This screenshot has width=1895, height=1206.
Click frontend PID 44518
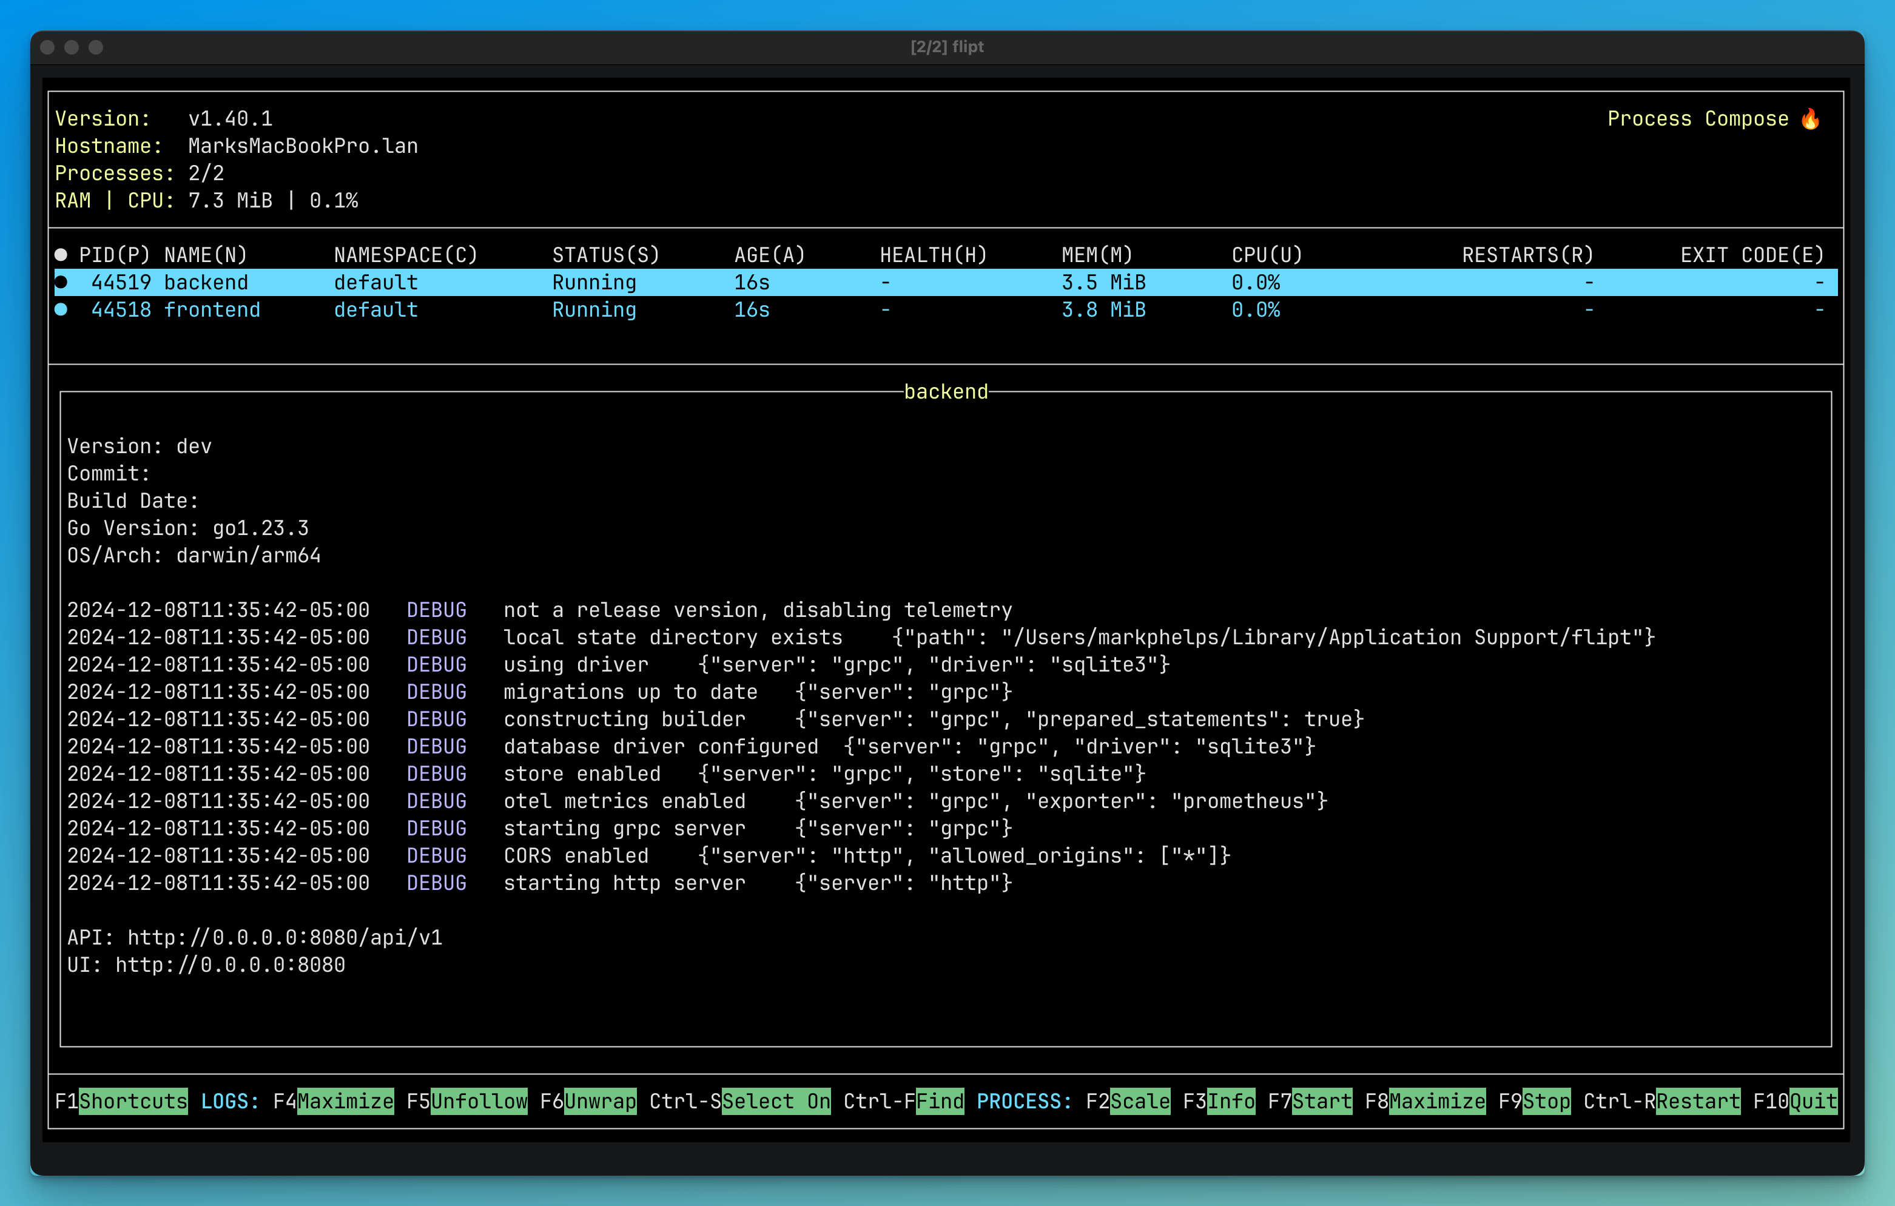(121, 309)
